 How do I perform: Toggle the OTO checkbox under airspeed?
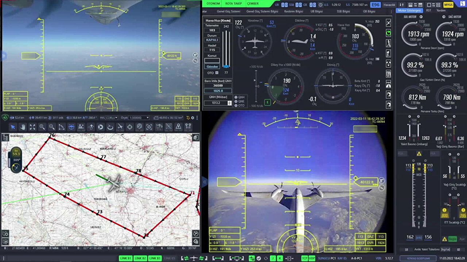(x=217, y=73)
